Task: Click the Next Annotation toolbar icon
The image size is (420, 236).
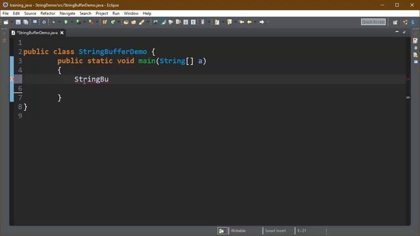Action: 217,22
